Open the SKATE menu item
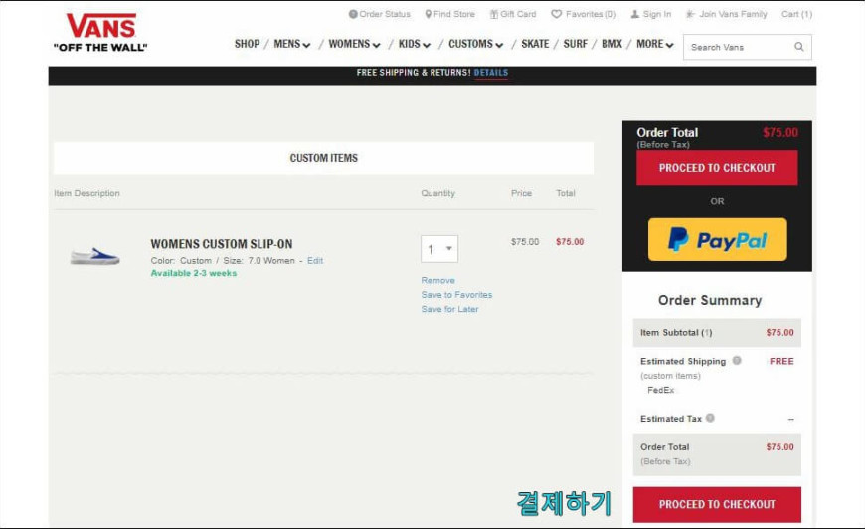The width and height of the screenshot is (865, 529). (x=535, y=44)
